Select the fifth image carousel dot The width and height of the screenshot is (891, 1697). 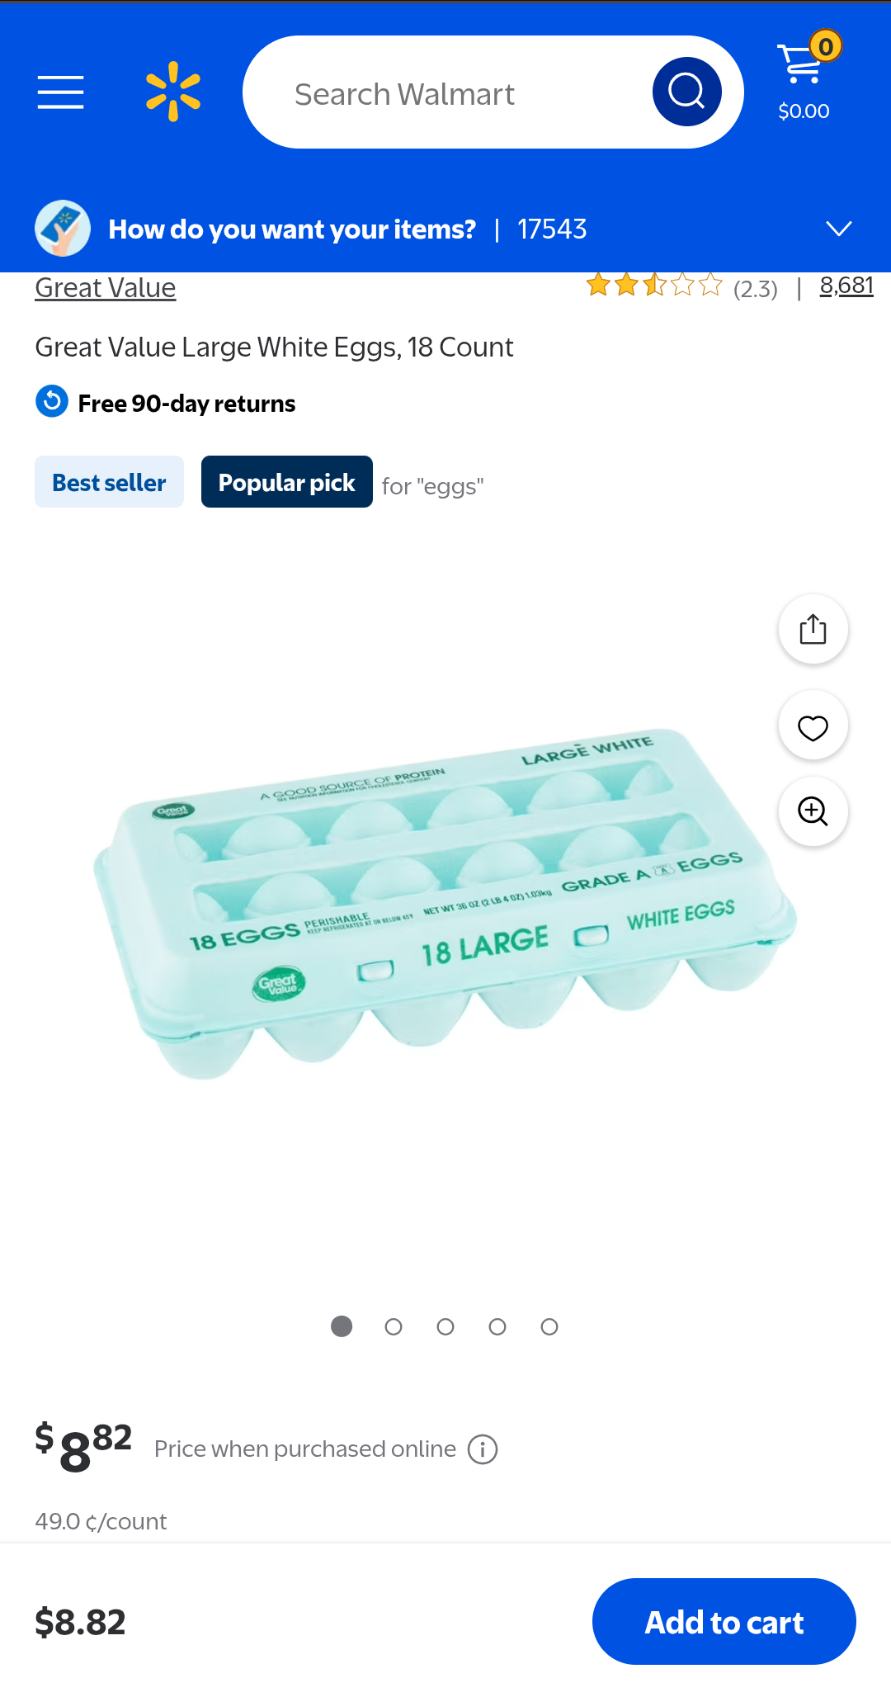(x=549, y=1326)
